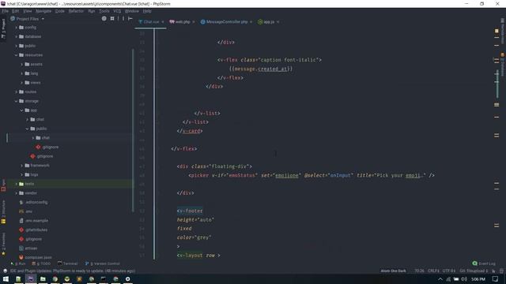Open the Edit menu

(x=15, y=11)
